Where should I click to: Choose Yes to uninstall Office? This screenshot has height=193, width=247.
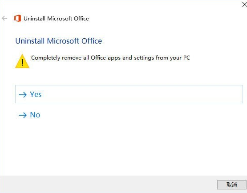pyautogui.click(x=129, y=94)
